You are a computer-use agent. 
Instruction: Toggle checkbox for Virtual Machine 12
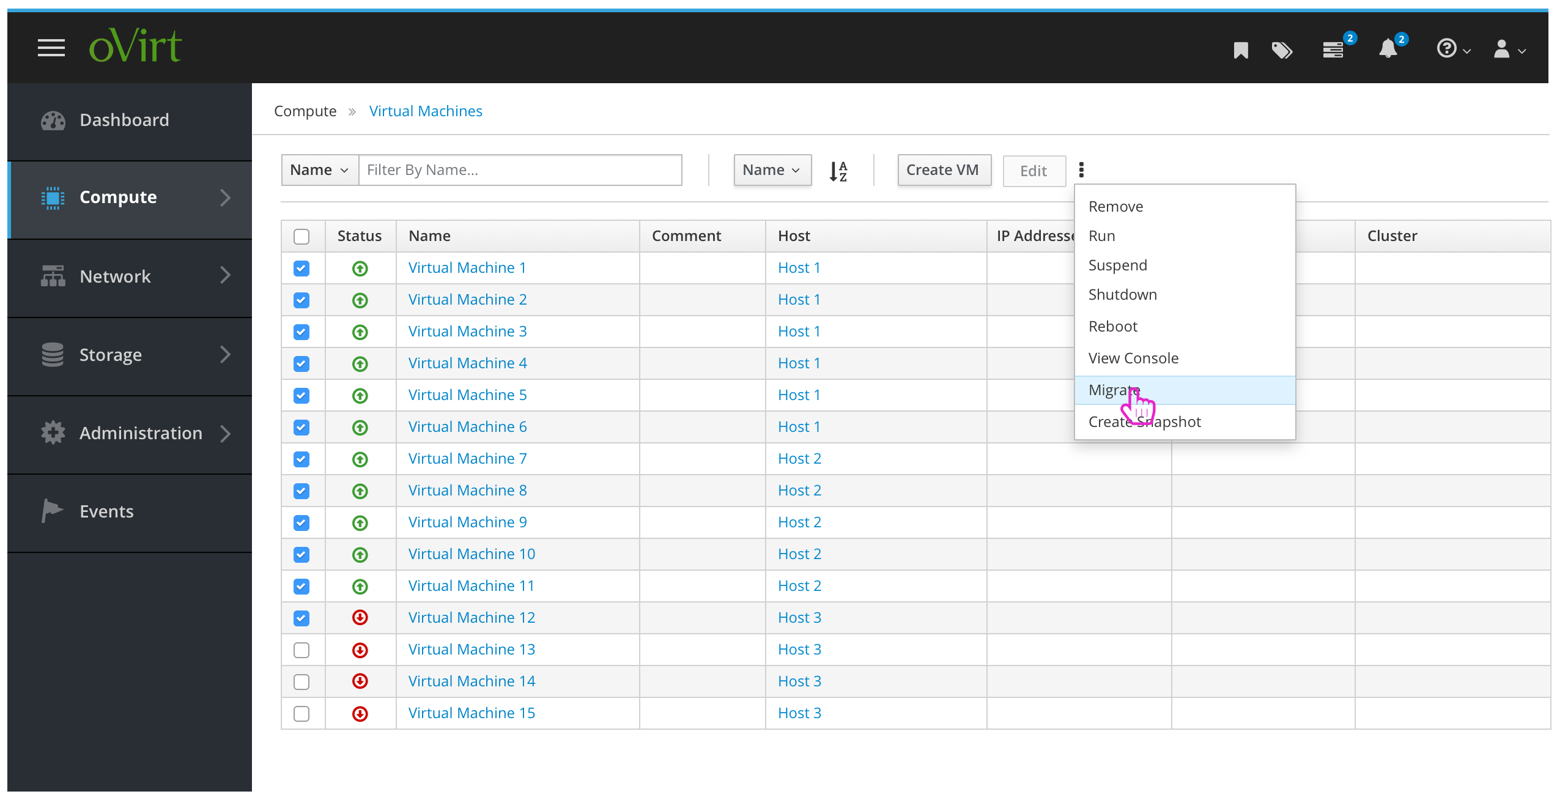304,617
